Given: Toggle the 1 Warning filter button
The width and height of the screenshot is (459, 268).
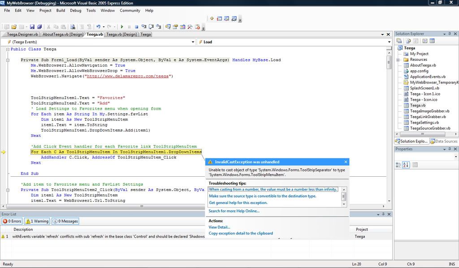Looking at the screenshot, I should tap(37, 221).
